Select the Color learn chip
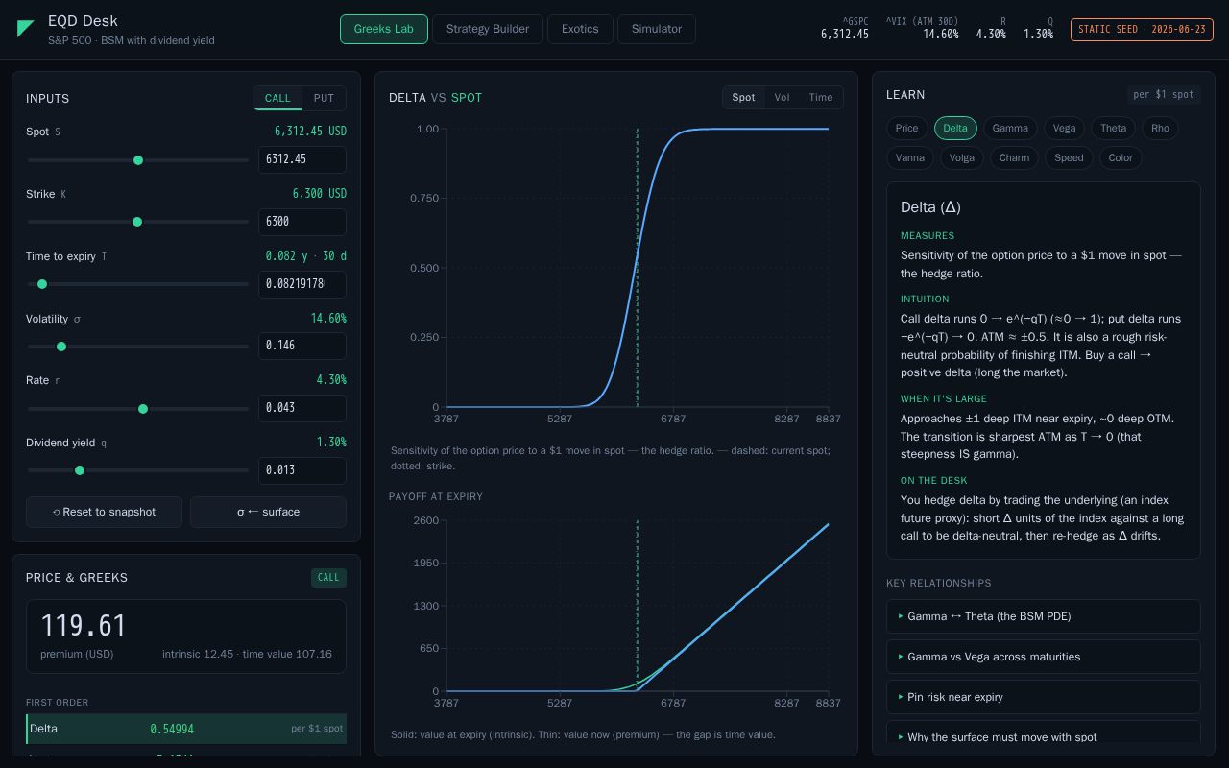 [1121, 157]
